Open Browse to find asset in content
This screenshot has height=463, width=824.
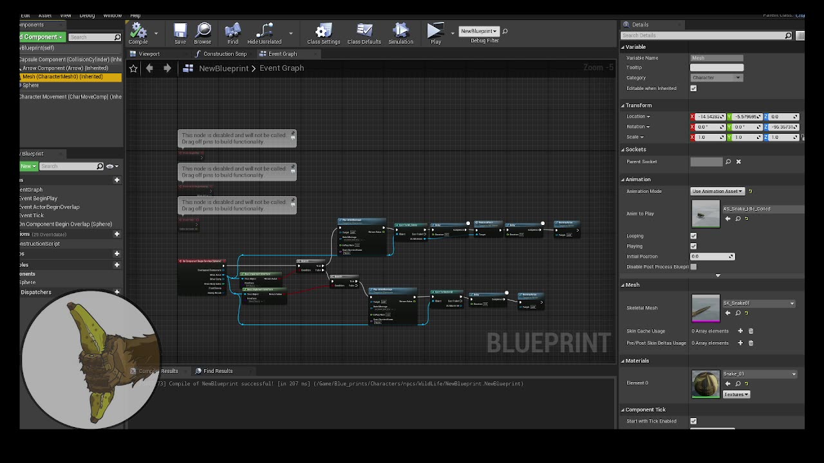(203, 33)
